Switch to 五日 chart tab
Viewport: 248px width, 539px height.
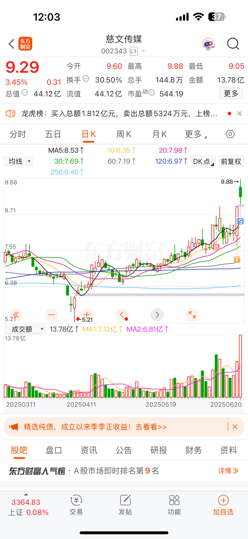tap(53, 134)
